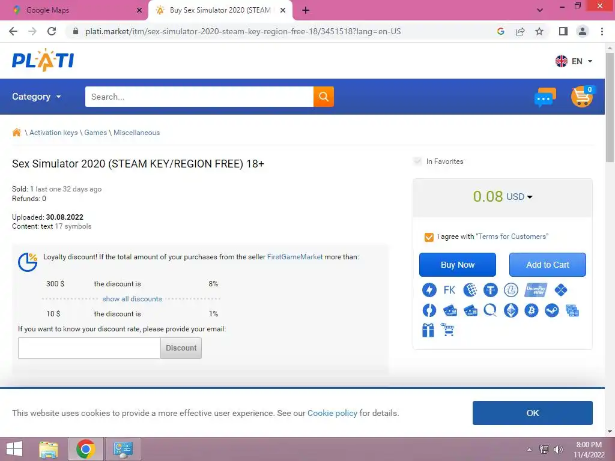Open File Explorer from the taskbar

click(48, 449)
